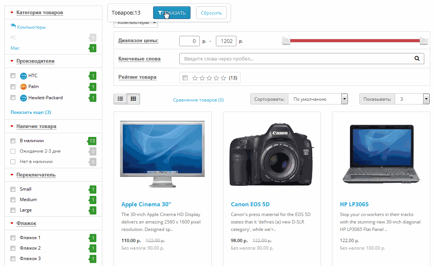This screenshot has height=266, width=434.
Task: Check the Palm manufacturer checkbox
Action: click(x=13, y=87)
